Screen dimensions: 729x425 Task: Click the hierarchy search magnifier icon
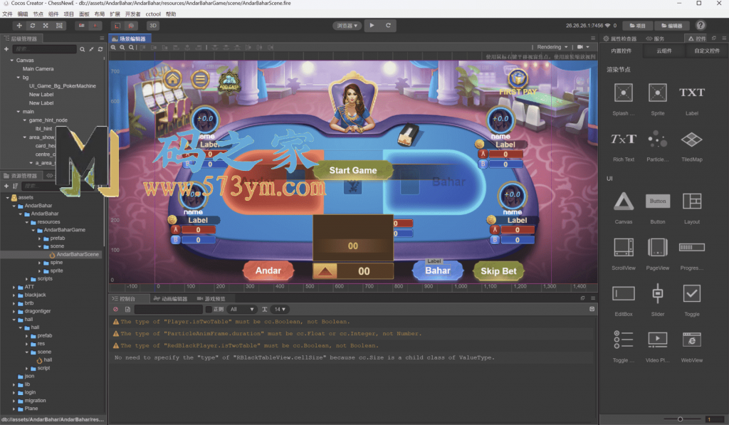point(83,49)
